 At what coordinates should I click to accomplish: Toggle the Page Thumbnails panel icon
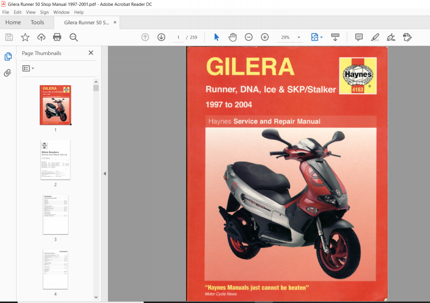point(8,56)
